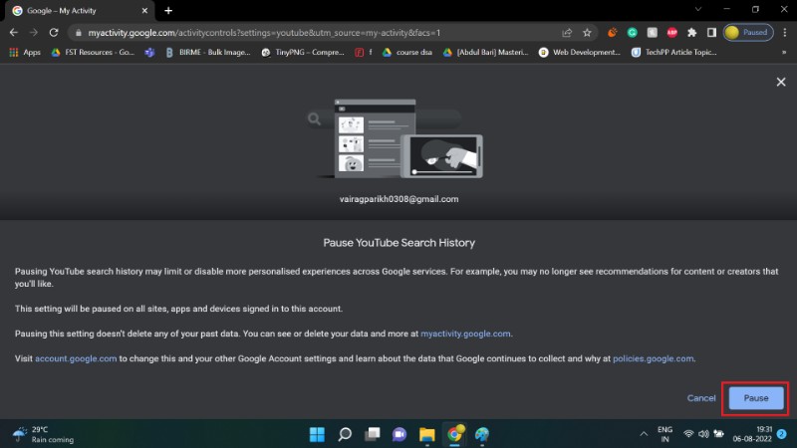Open account.google.com link
The width and height of the screenshot is (797, 448).
point(76,358)
